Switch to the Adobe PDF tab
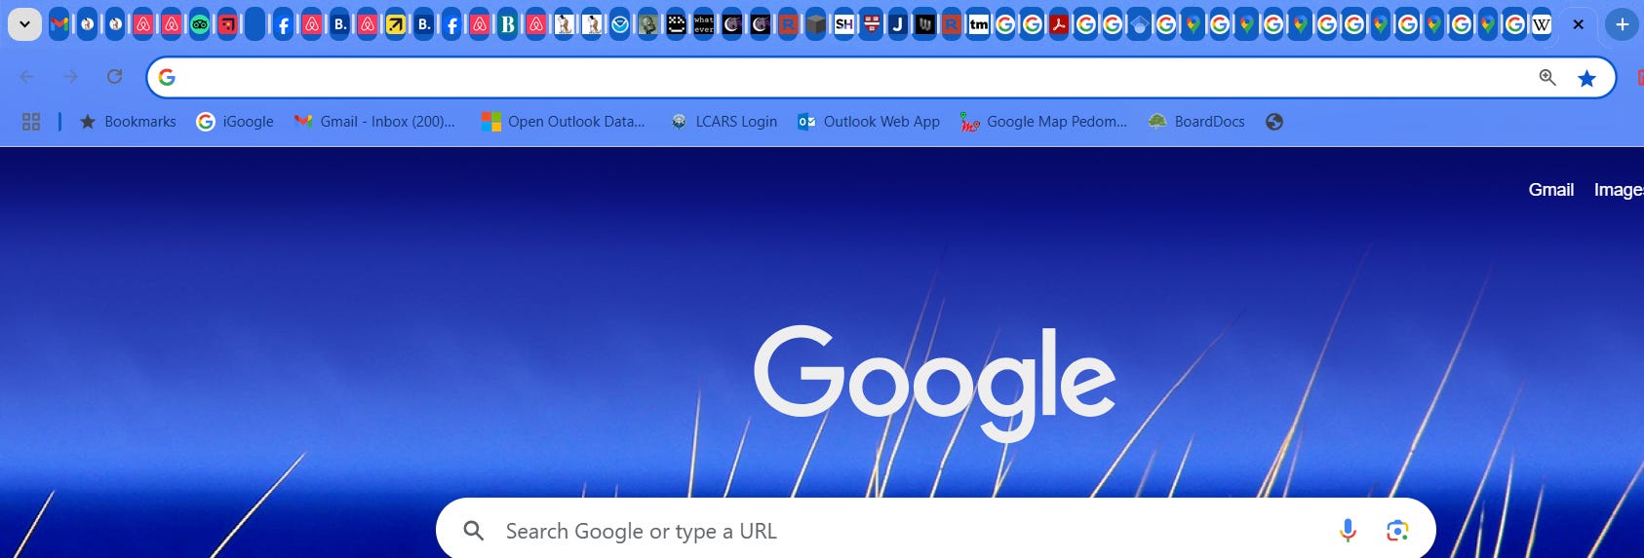 click(x=1059, y=24)
